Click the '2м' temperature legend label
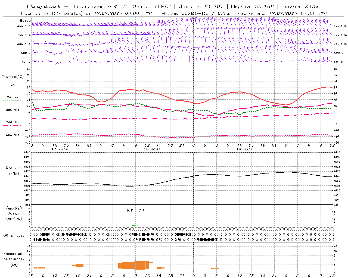This screenshot has width=348, height=278. [13, 85]
